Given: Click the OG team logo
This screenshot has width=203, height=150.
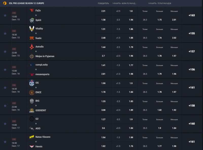Looking at the screenshot, I should click(x=32, y=83).
